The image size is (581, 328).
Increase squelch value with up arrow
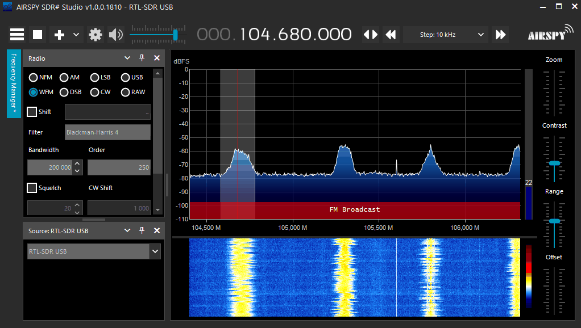tap(77, 204)
